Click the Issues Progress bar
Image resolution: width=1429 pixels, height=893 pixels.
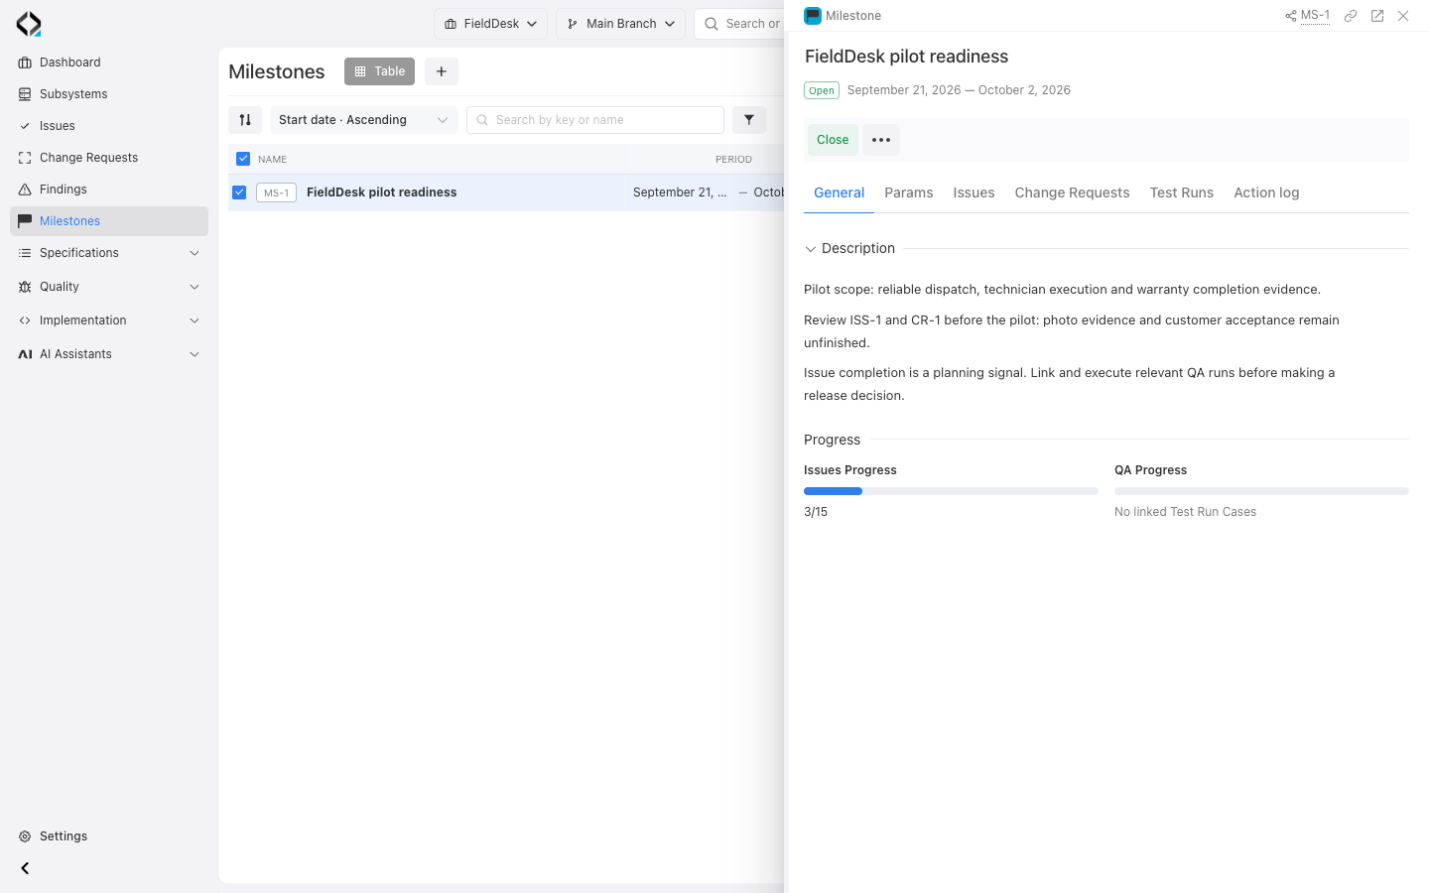click(x=951, y=491)
